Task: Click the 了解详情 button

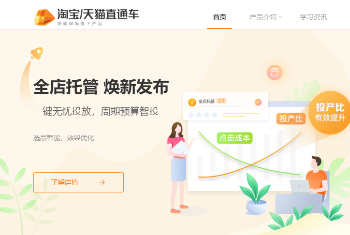Action: click(78, 182)
